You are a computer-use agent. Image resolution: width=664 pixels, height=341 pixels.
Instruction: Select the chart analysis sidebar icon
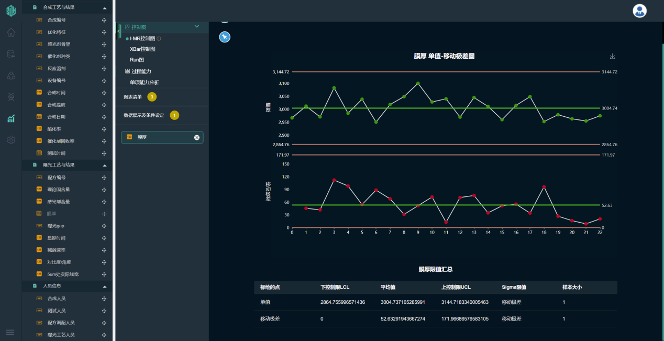tap(11, 118)
